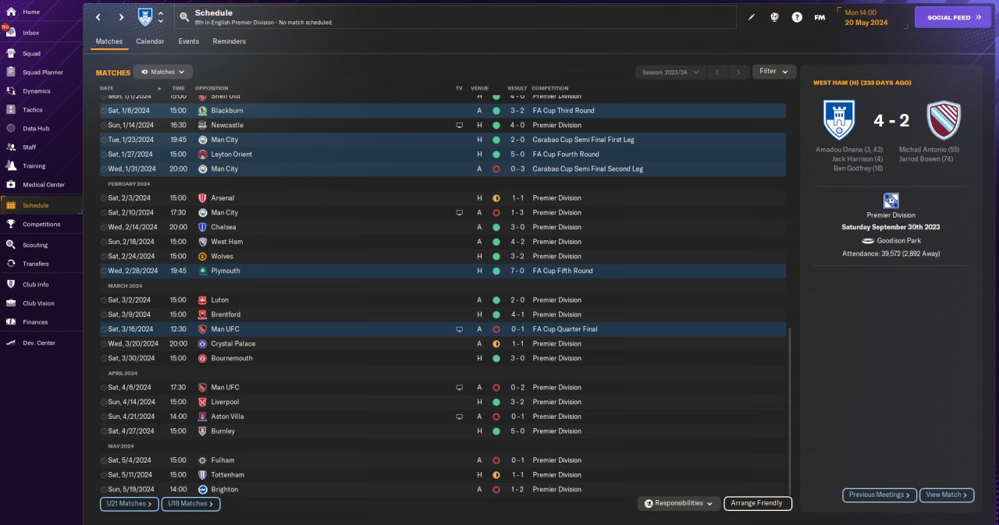Click the Opposition column header
This screenshot has width=999, height=525.
[212, 88]
